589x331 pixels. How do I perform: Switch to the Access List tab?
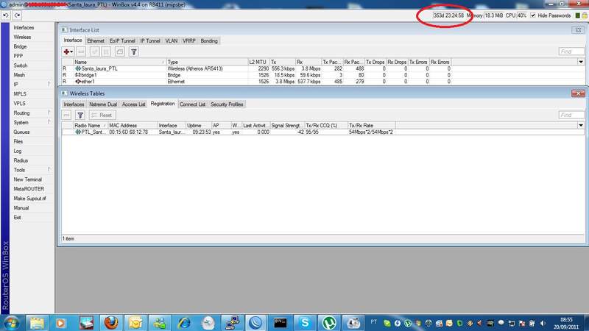point(134,104)
